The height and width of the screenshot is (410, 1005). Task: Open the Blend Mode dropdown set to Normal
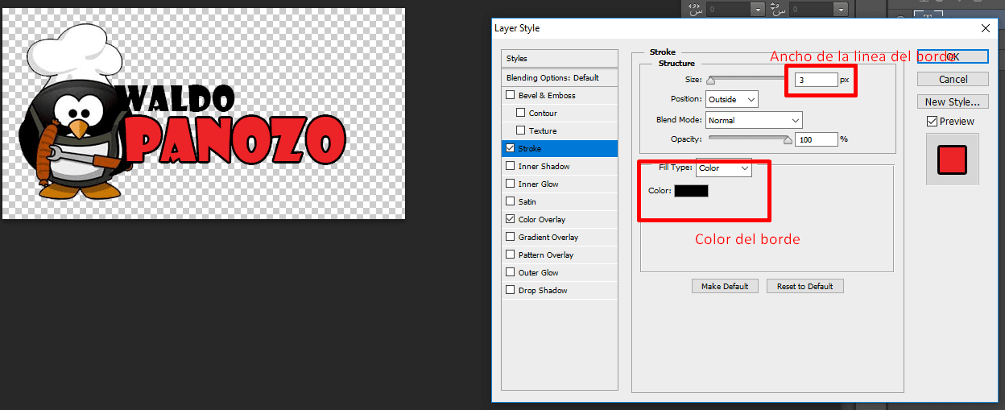[x=754, y=120]
